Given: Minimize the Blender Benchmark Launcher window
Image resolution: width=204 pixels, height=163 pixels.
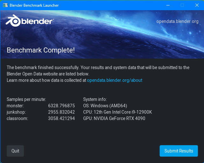Looking at the screenshot, I should point(168,5).
